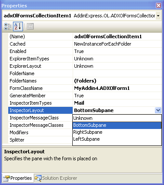Click the MyAddin4.ADXOlForm1 value
This screenshot has width=164, height=185.
(117, 88)
